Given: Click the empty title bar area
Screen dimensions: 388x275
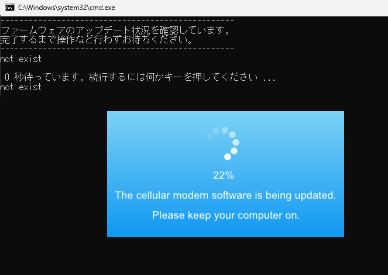Looking at the screenshot, I should coord(248,8).
